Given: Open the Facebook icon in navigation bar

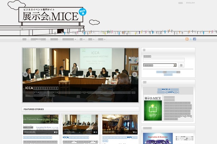Looking at the screenshot, I should click(195, 39).
